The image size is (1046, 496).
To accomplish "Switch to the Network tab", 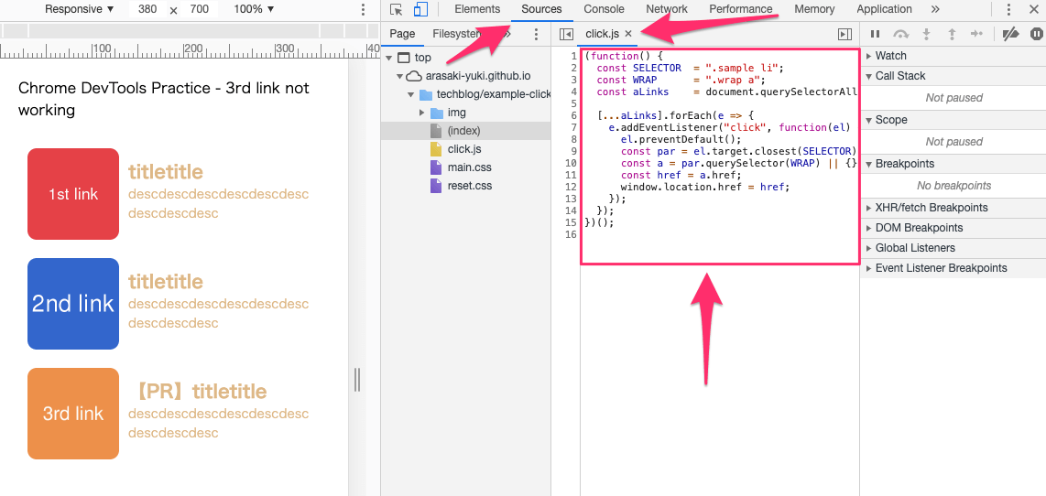I will pyautogui.click(x=666, y=9).
